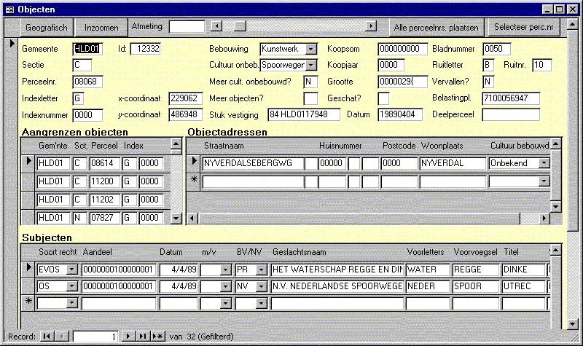Image resolution: width=583 pixels, height=346 pixels.
Task: Open the Cultuur onbeb. Spoorweger dropdown
Action: (311, 65)
